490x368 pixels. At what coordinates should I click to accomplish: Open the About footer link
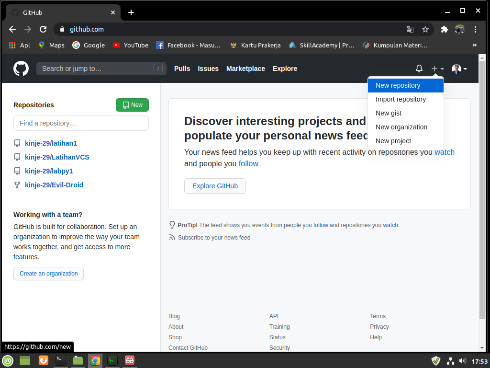pyautogui.click(x=176, y=327)
